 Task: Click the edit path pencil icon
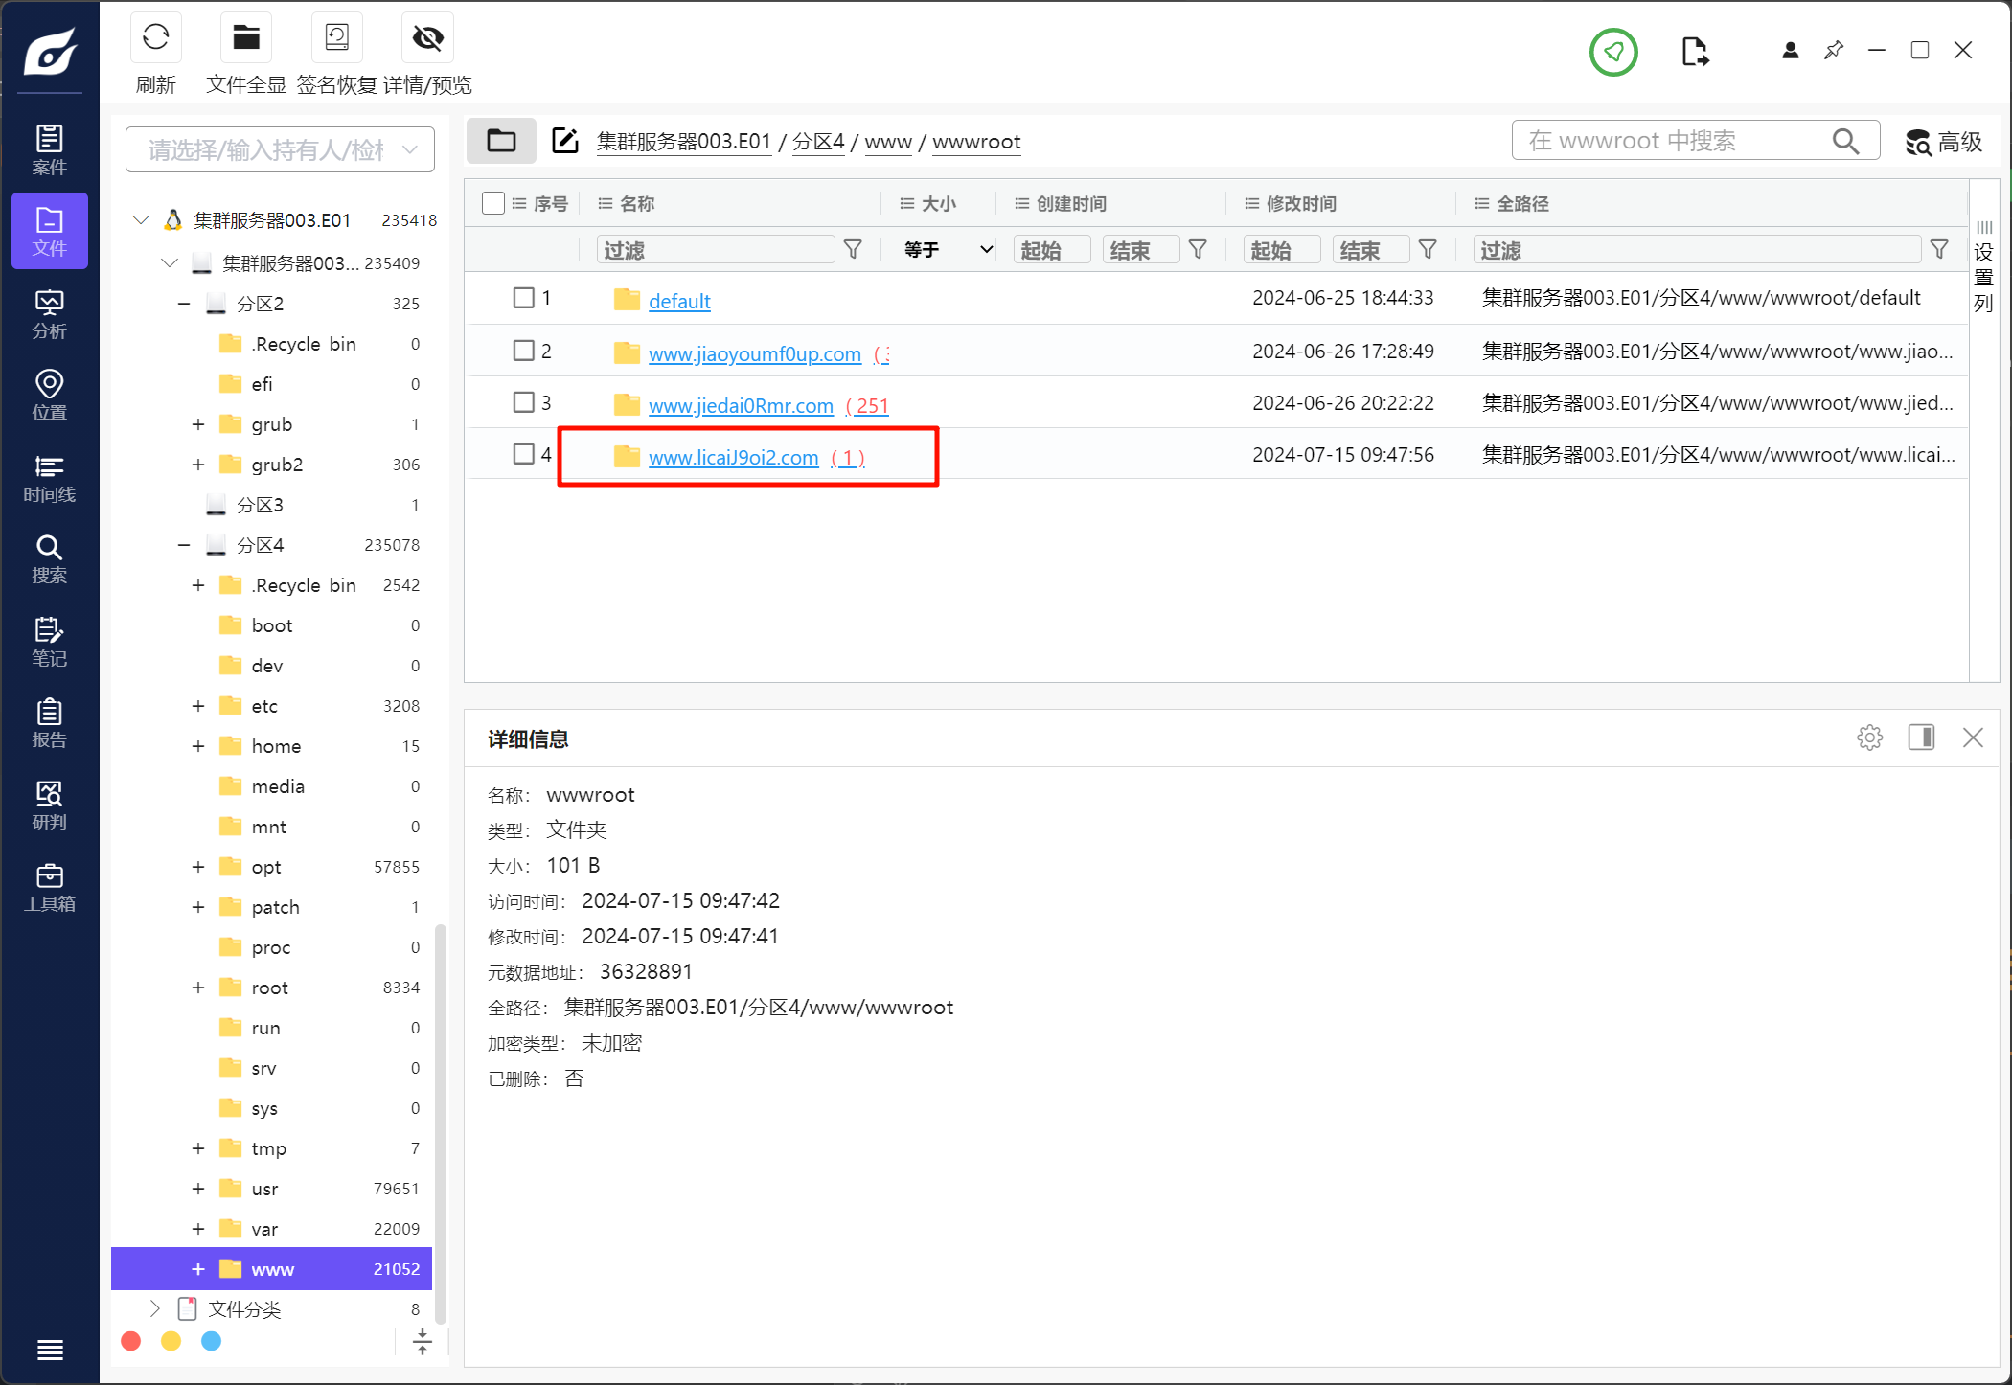565,141
